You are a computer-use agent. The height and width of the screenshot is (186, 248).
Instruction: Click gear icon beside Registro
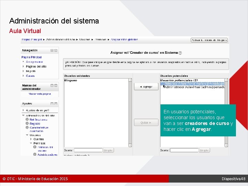pyautogui.click(x=27, y=123)
